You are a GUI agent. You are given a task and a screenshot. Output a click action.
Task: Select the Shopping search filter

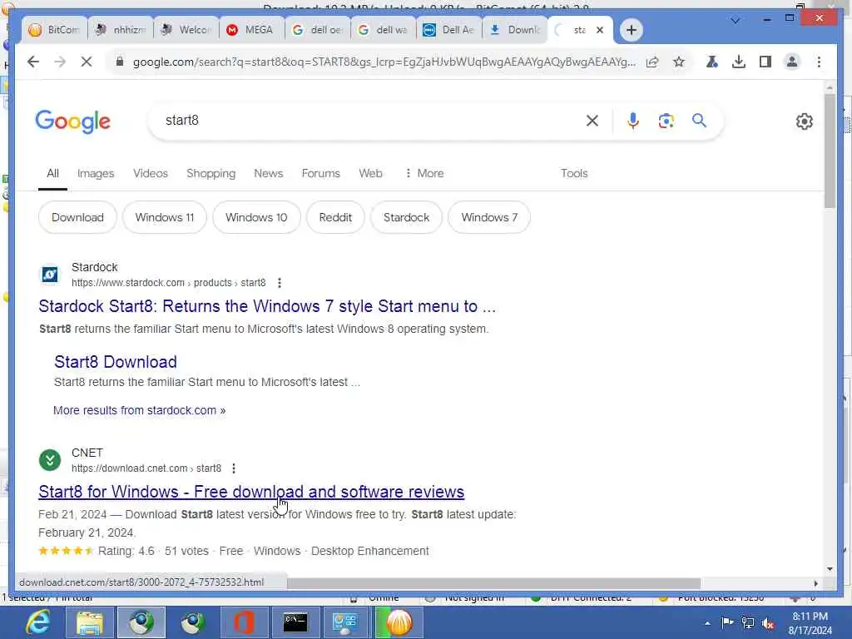(x=211, y=173)
